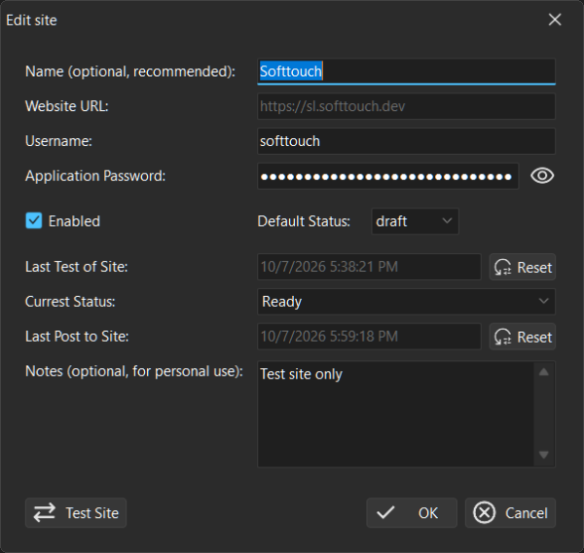Reset the Last Post to Site date
The width and height of the screenshot is (584, 553).
coord(522,337)
